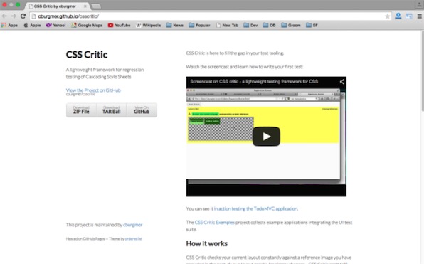
Task: Open the Yahoo! bookmark
Action: tap(56, 25)
